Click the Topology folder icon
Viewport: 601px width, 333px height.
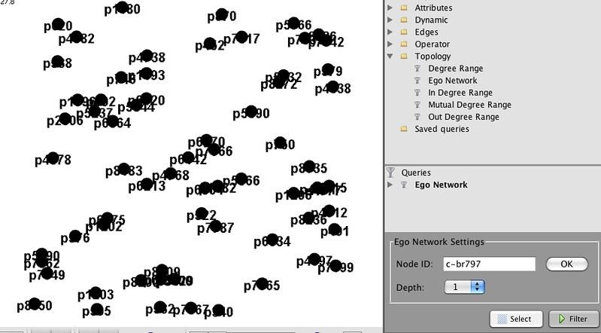coord(404,57)
